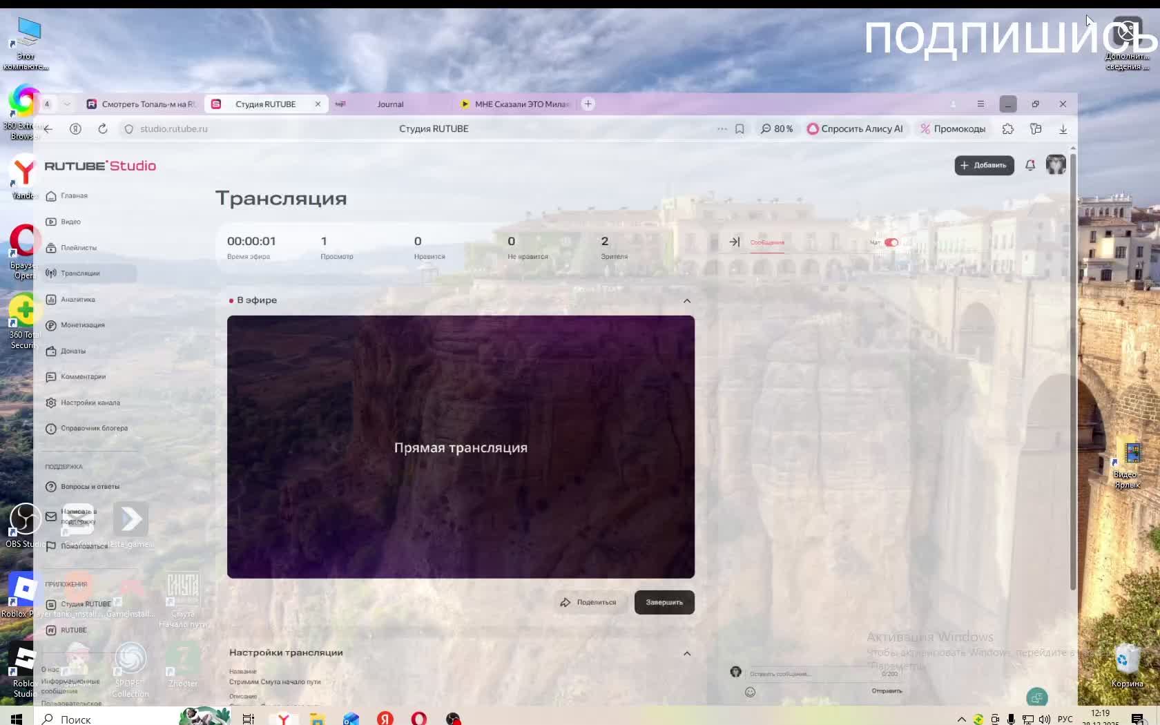This screenshot has width=1160, height=725.
Task: Select the Сообщения tab in chat panel
Action: (x=767, y=242)
